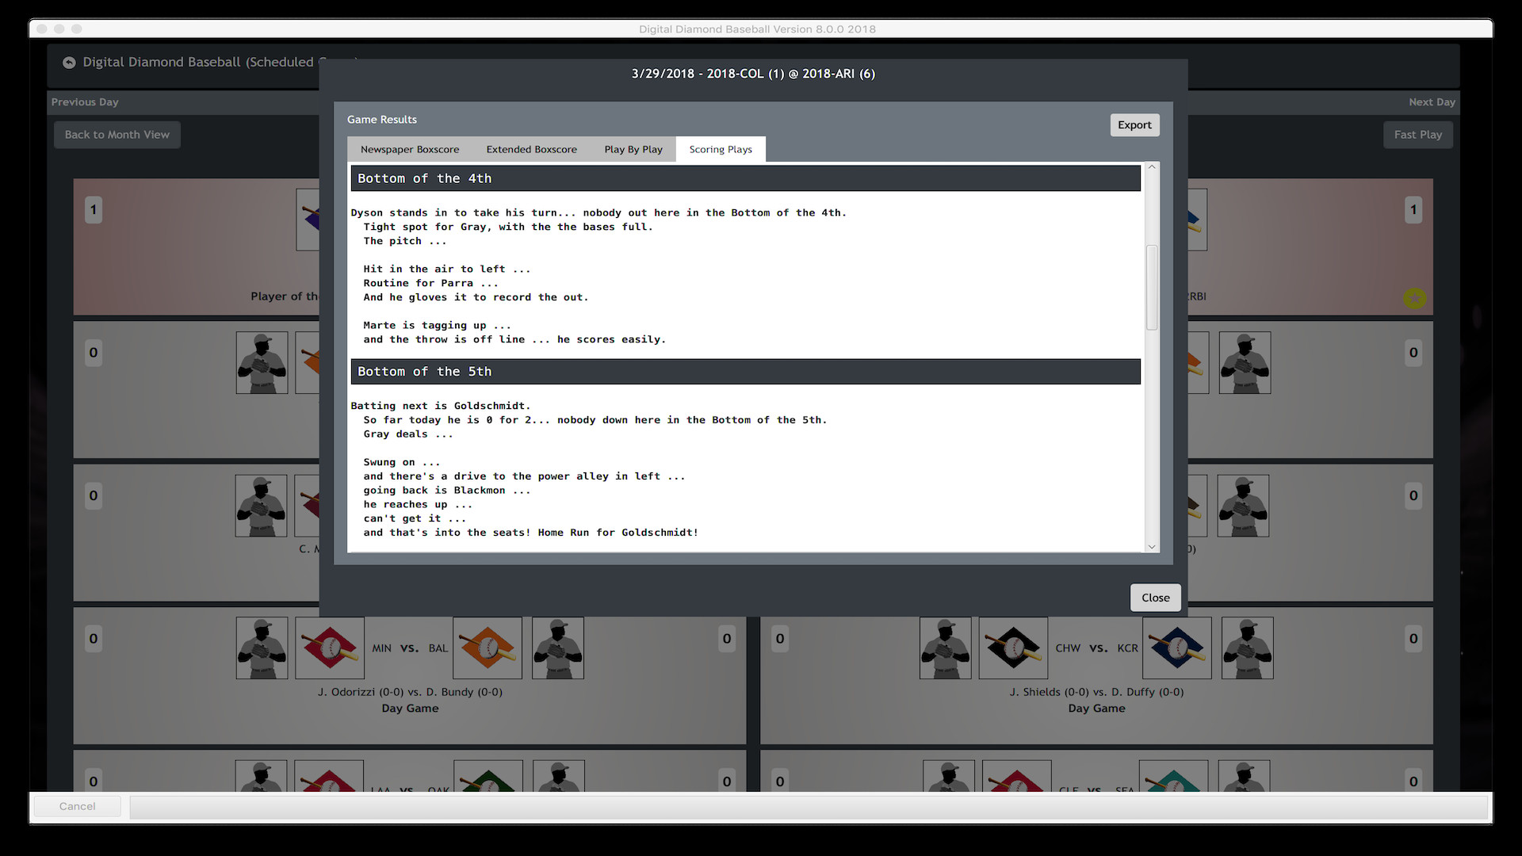1522x856 pixels.
Task: Click the scroll-up arrow in the Scoring Plays pane
Action: tap(1152, 166)
